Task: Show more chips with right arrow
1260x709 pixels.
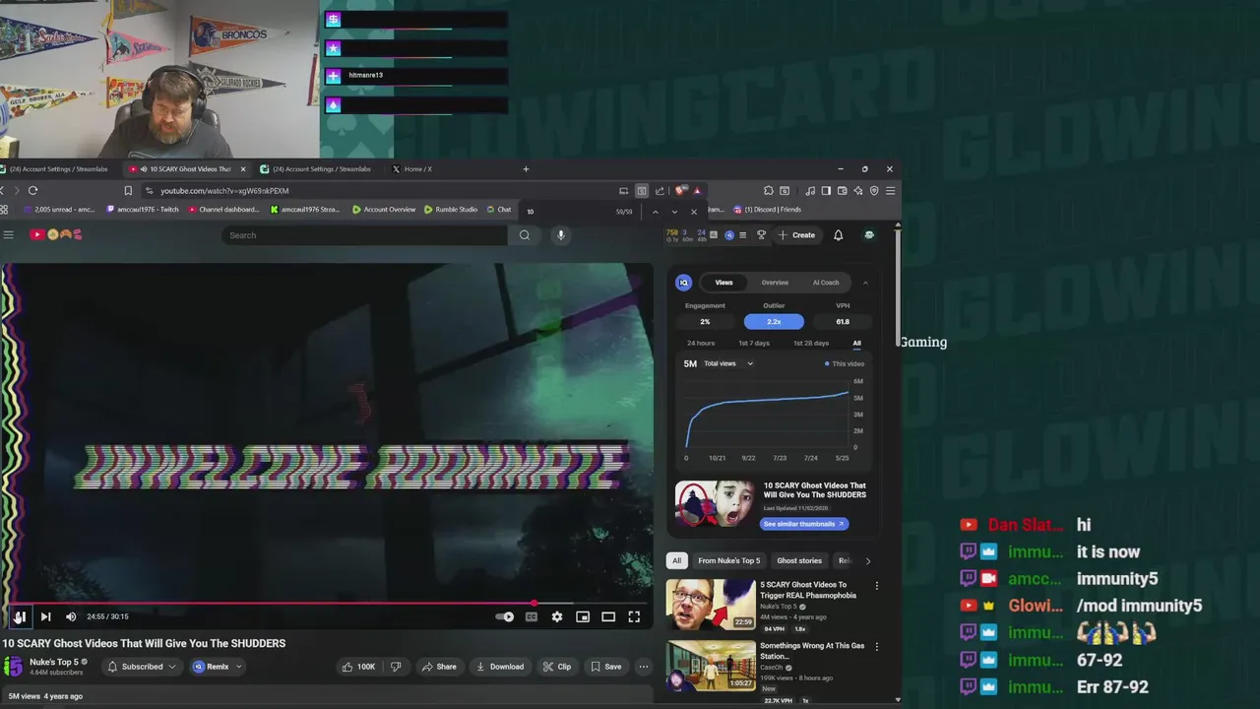Action: (x=867, y=560)
